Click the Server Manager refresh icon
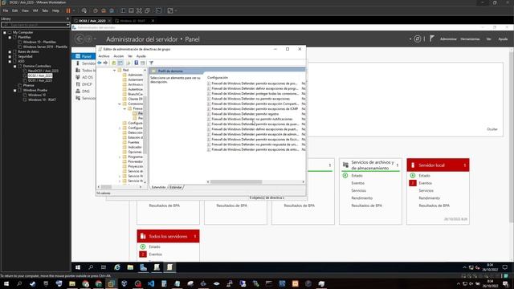This screenshot has width=514, height=289. tap(418, 39)
